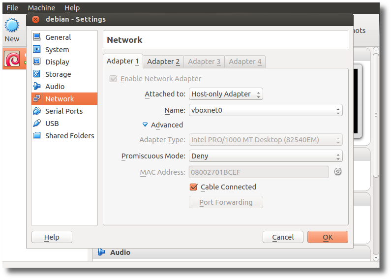Switch to the Adapter 2 tab

pyautogui.click(x=163, y=62)
